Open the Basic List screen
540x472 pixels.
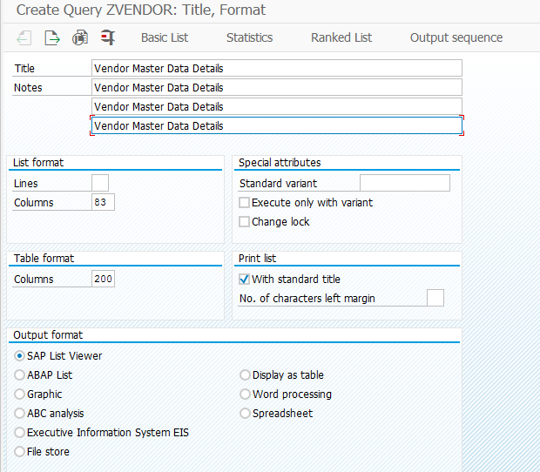tap(165, 37)
